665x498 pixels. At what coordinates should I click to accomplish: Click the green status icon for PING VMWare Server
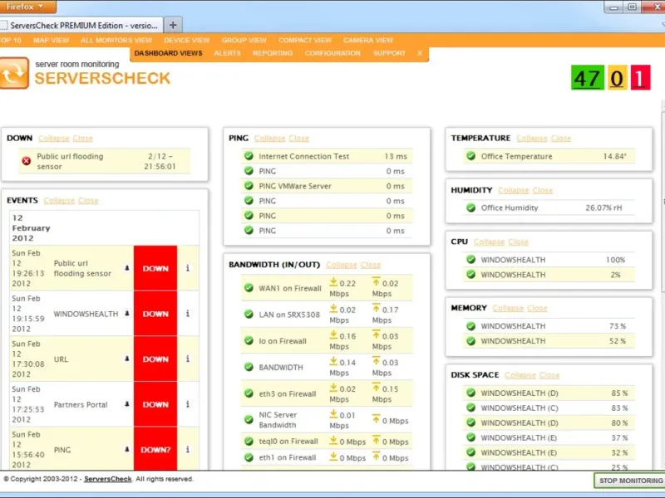point(249,185)
